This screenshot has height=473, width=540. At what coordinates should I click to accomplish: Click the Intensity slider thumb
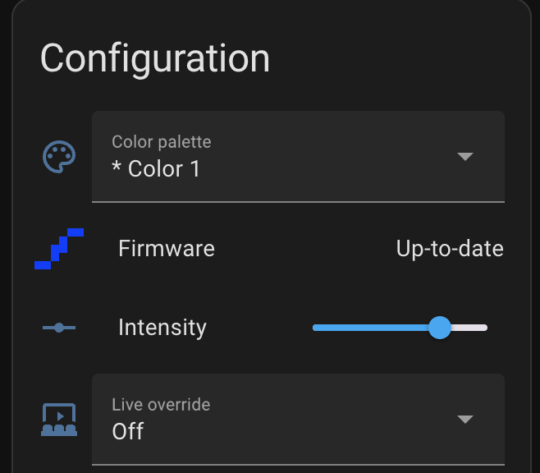pos(440,328)
